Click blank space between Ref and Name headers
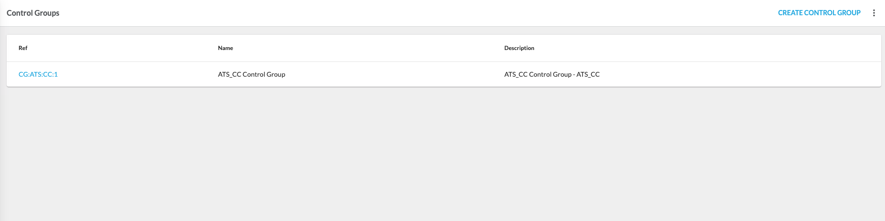This screenshot has height=221, width=885. point(119,48)
